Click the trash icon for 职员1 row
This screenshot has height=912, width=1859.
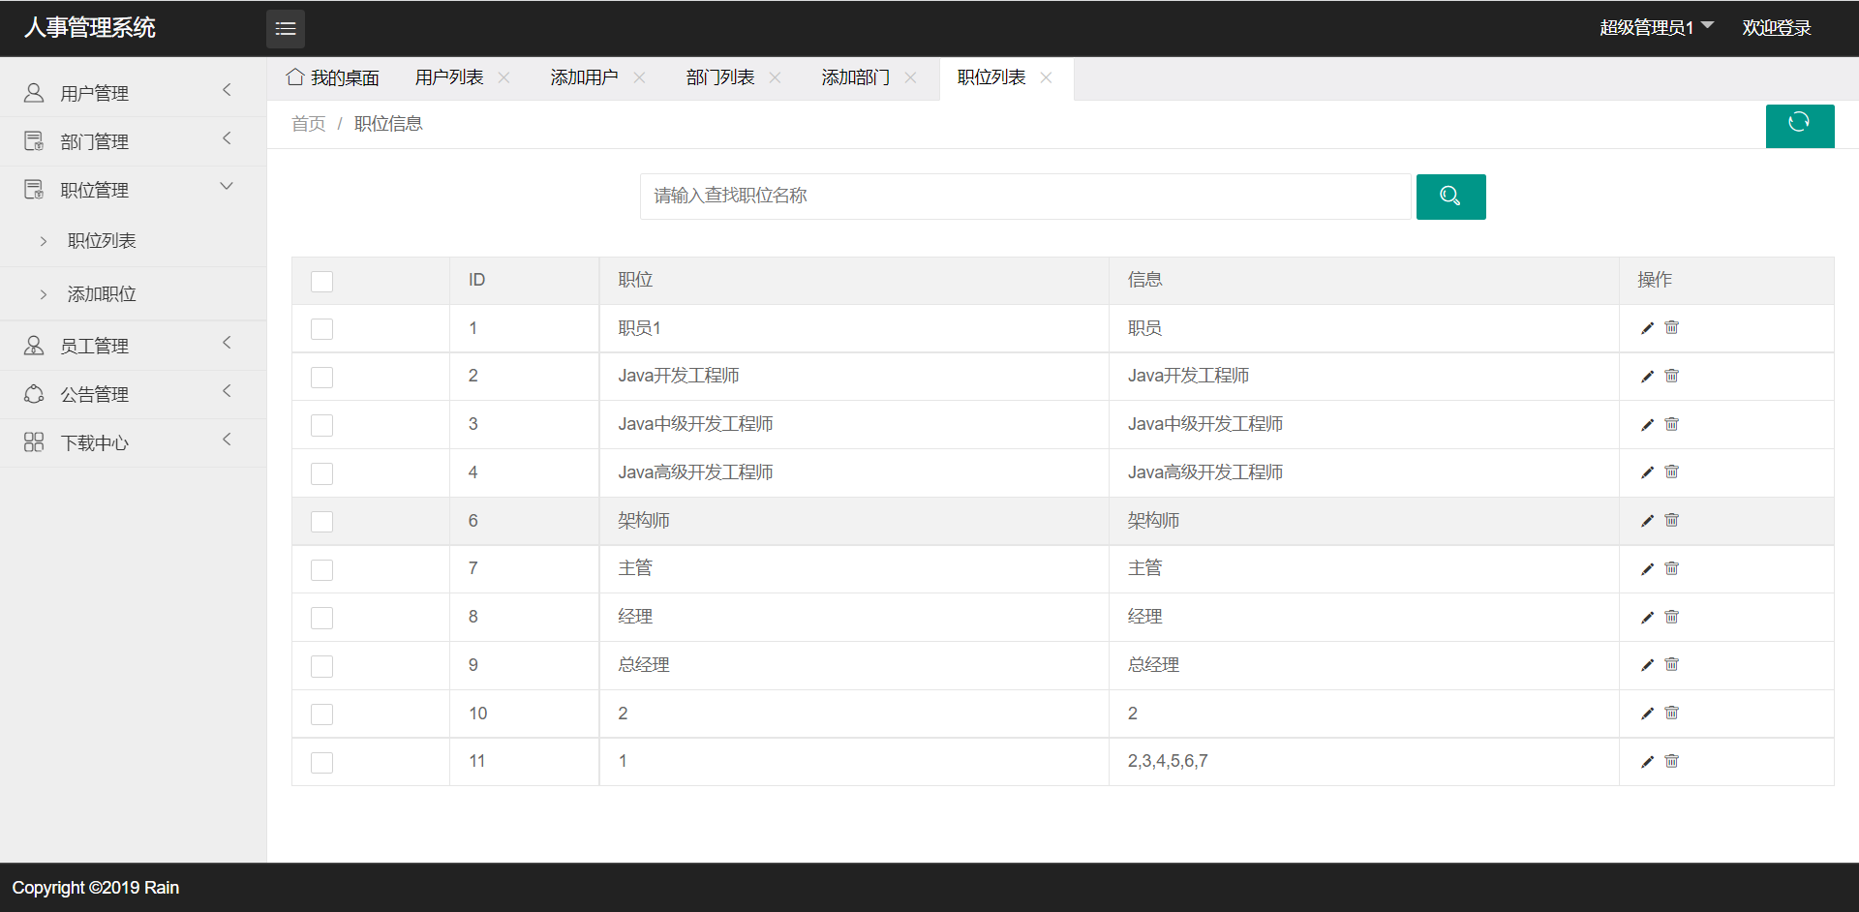point(1671,328)
